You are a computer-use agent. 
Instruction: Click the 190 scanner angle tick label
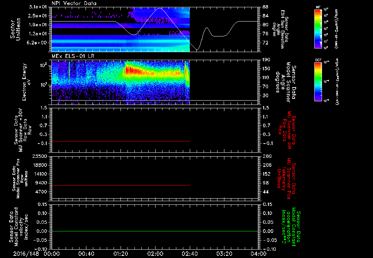click(267, 60)
